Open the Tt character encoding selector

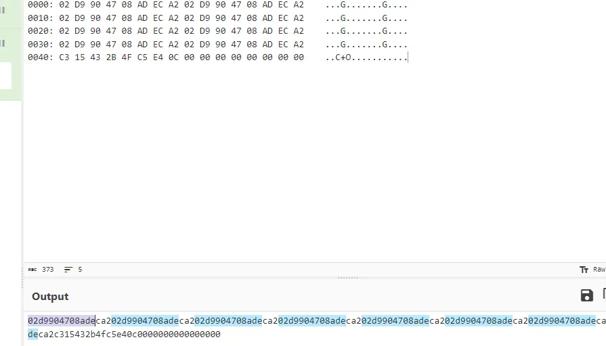584,270
